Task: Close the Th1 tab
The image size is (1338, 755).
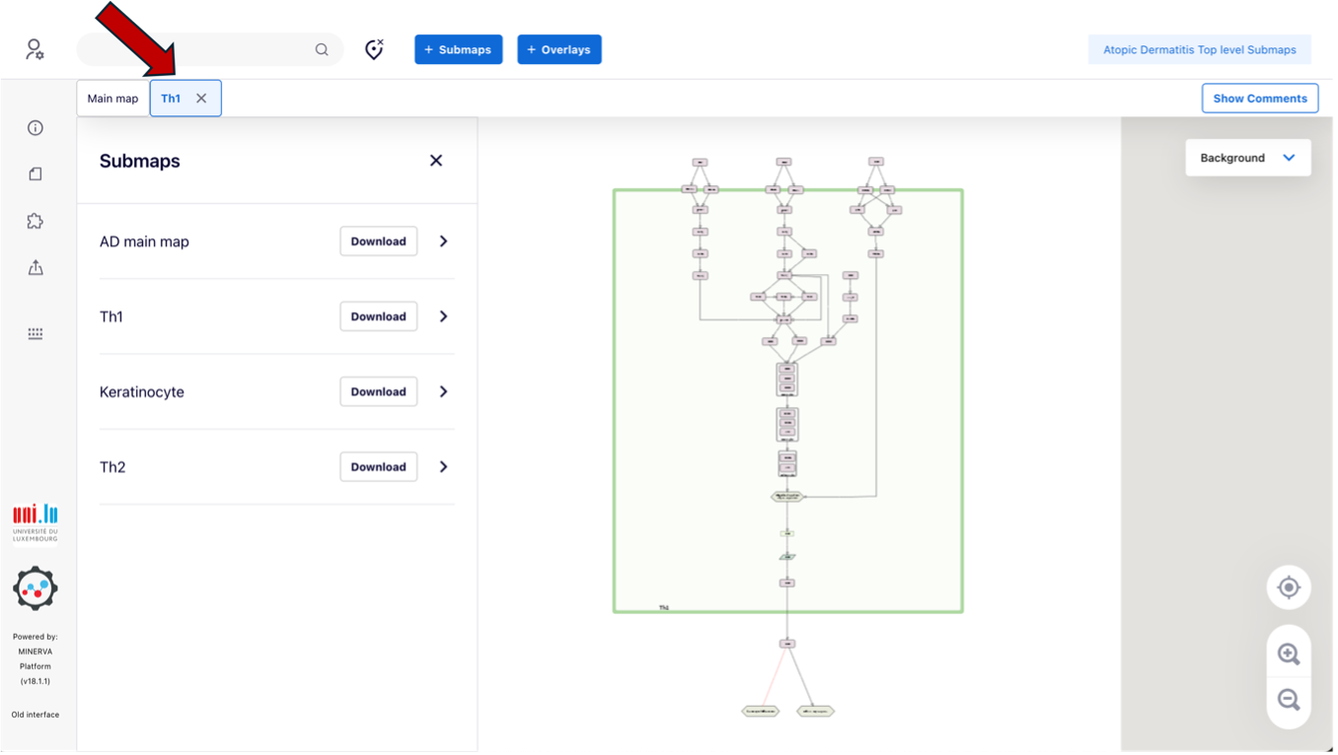Action: coord(201,99)
